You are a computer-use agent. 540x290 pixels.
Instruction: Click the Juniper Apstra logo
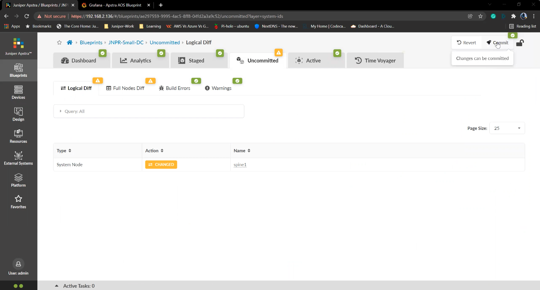pyautogui.click(x=18, y=46)
